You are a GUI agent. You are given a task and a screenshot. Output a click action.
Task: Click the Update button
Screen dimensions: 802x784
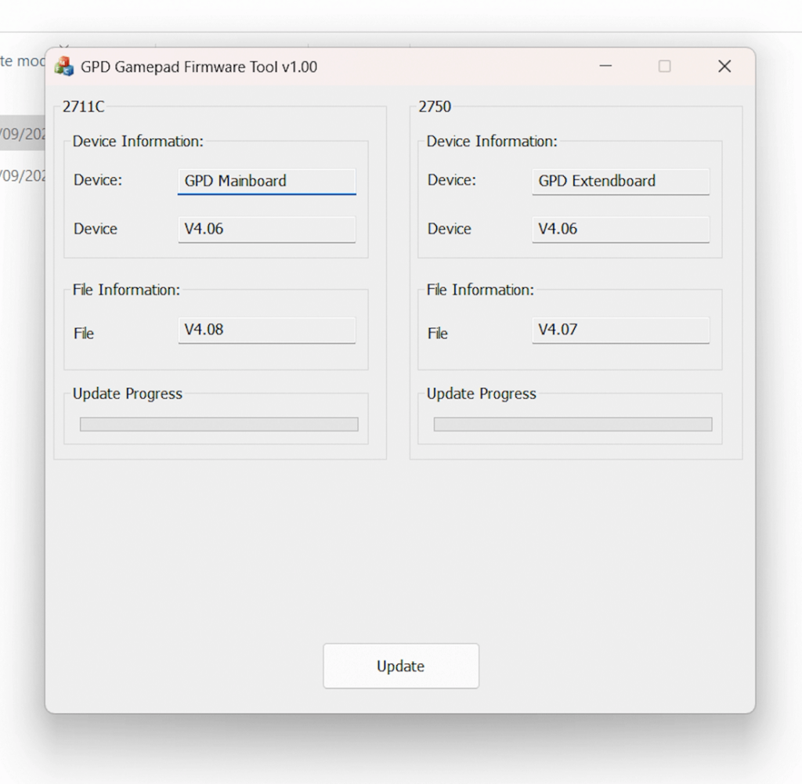[401, 666]
